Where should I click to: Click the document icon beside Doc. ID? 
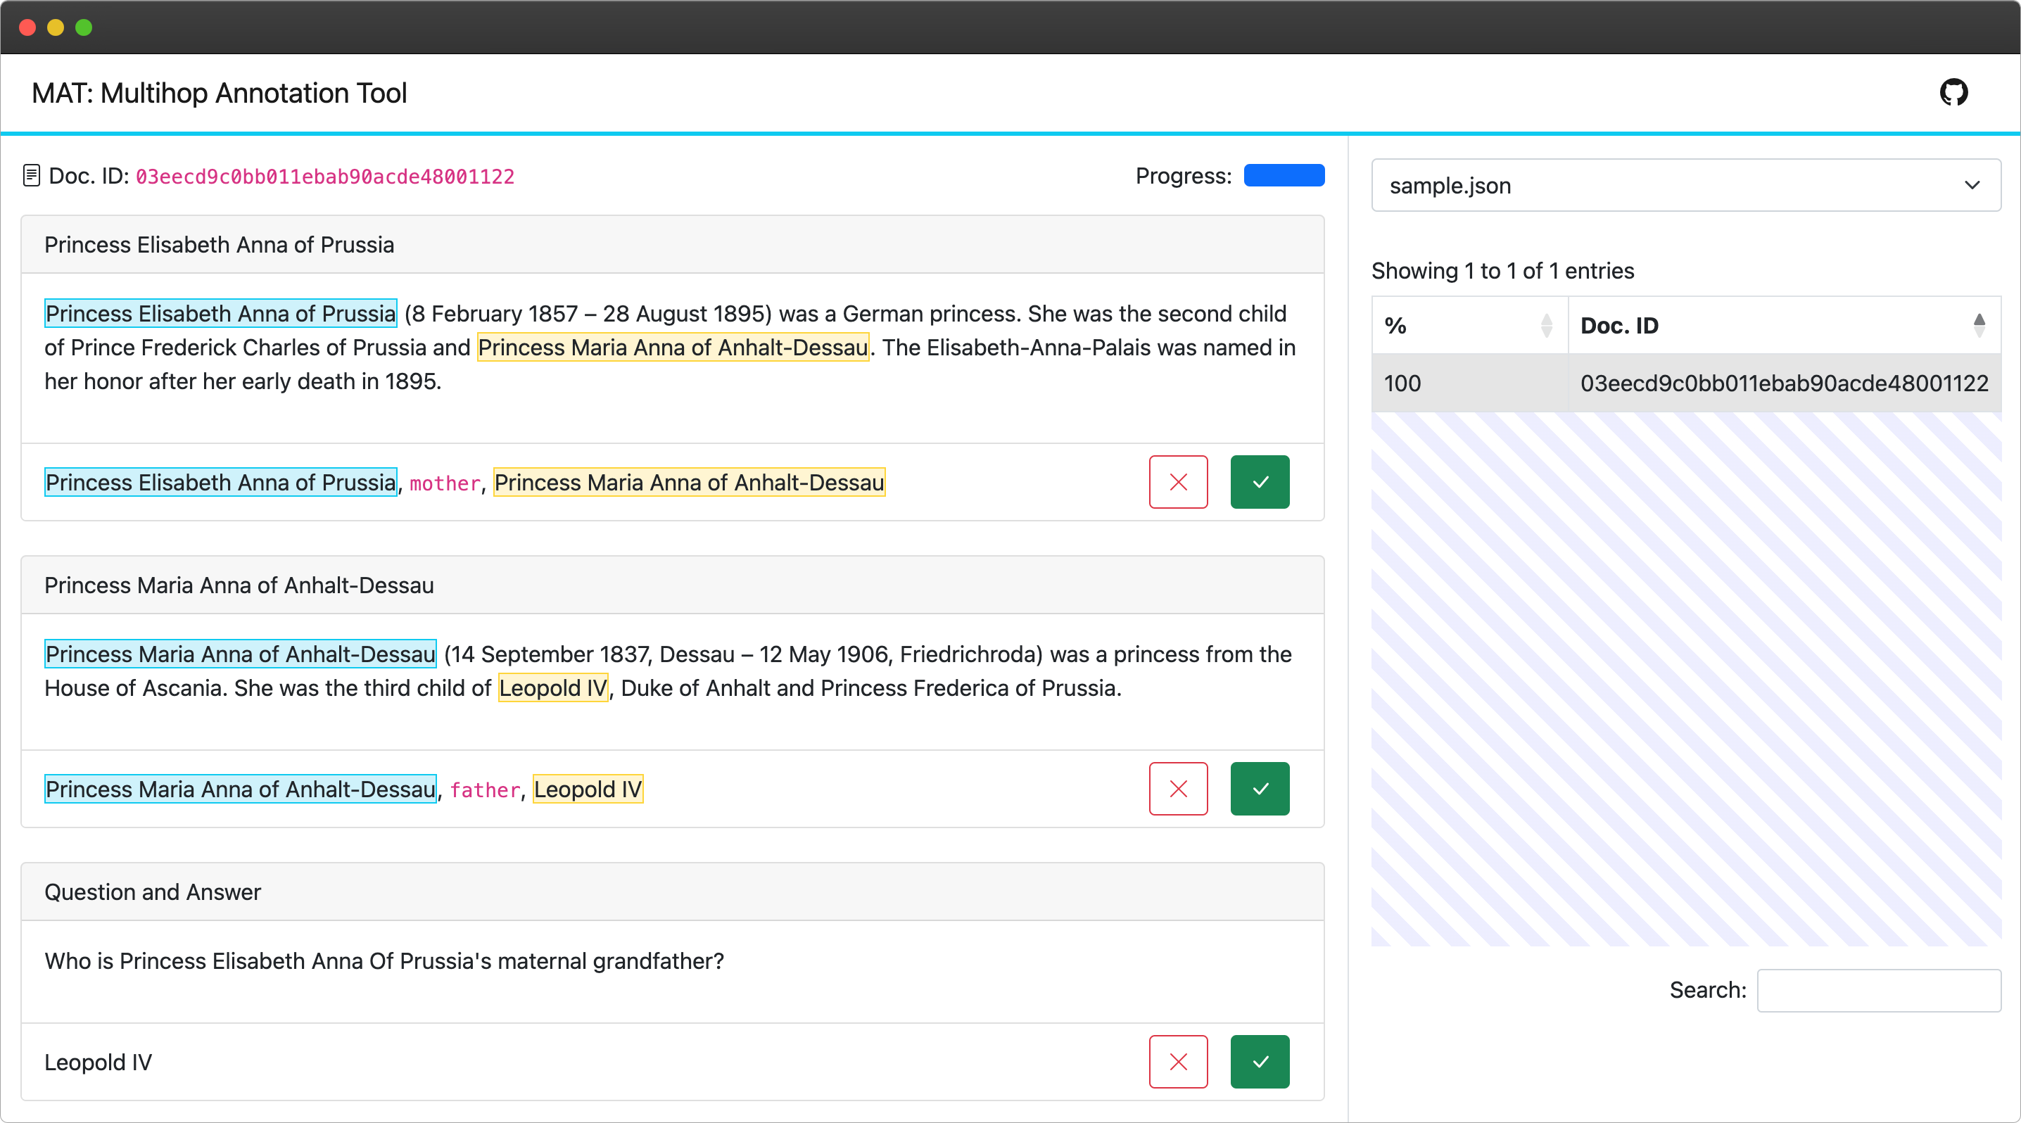[x=32, y=176]
